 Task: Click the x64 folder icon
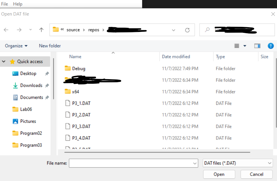click(x=68, y=91)
